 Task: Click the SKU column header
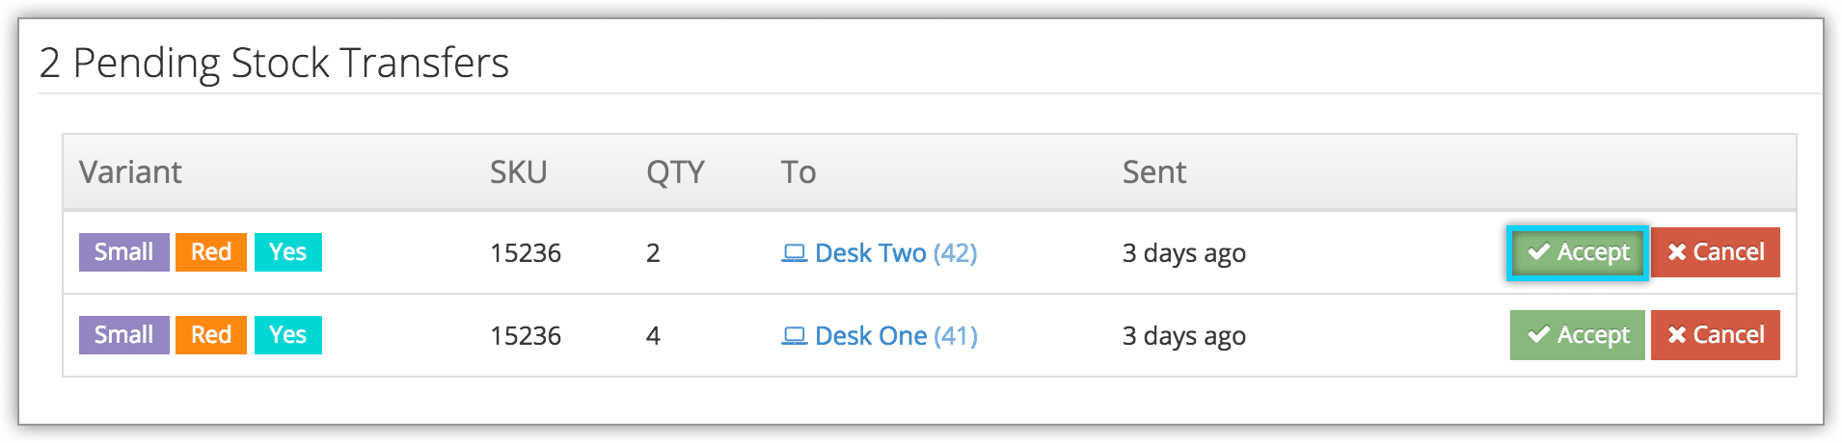pos(519,172)
